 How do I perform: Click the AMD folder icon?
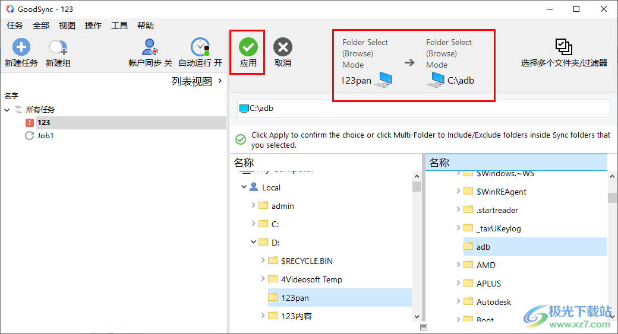click(x=468, y=265)
